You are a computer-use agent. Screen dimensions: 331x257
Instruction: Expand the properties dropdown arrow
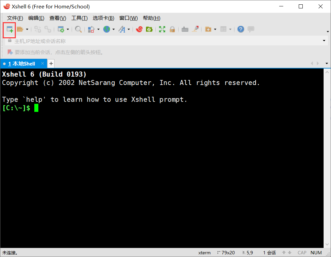coord(68,29)
